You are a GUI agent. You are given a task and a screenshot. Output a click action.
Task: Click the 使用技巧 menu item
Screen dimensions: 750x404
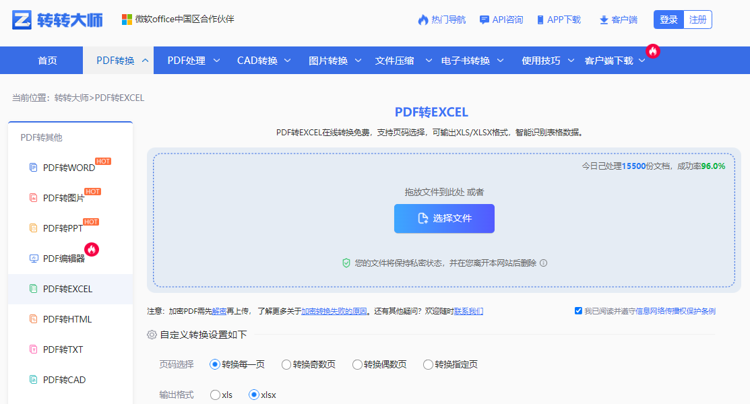[x=541, y=61]
